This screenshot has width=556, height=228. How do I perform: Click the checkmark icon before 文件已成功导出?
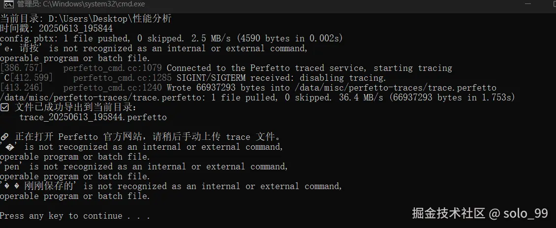pyautogui.click(x=4, y=107)
